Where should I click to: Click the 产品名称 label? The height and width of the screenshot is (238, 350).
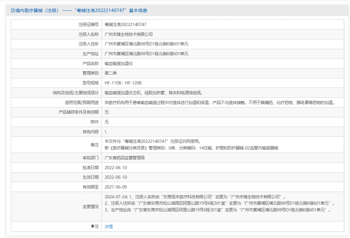pos(91,64)
